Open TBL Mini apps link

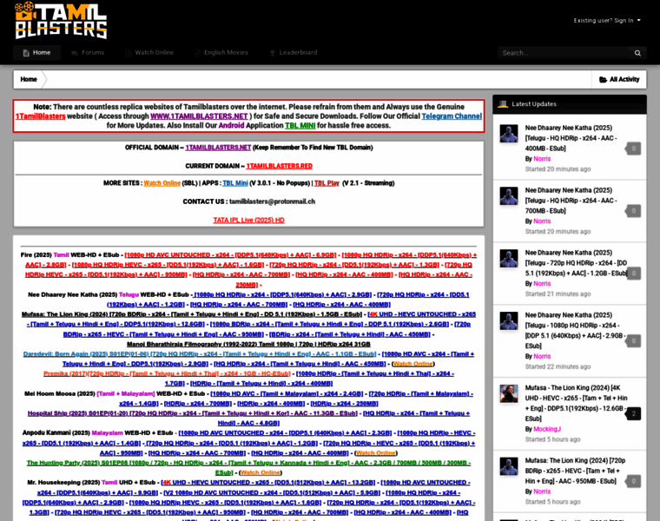click(235, 183)
